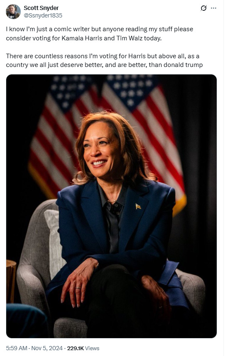Click the Nov 5, 2024 date
Image resolution: width=225 pixels, height=356 pixels.
pyautogui.click(x=46, y=348)
